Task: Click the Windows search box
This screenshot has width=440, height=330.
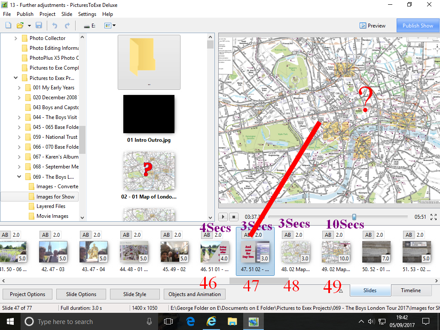Action: point(89,321)
